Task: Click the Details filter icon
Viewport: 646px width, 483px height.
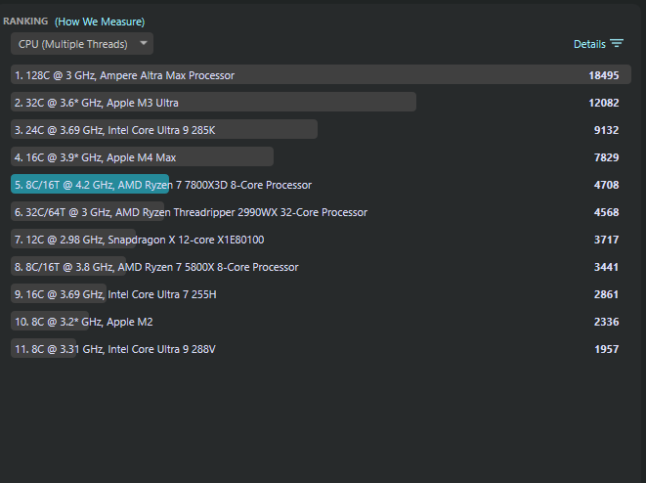Action: click(617, 44)
